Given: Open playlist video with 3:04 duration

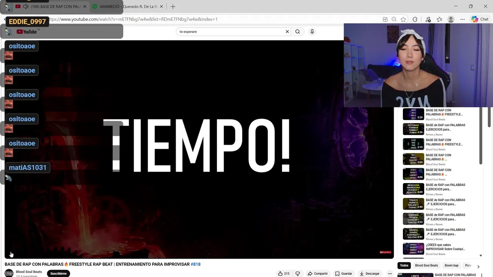Looking at the screenshot, I should 413,159.
